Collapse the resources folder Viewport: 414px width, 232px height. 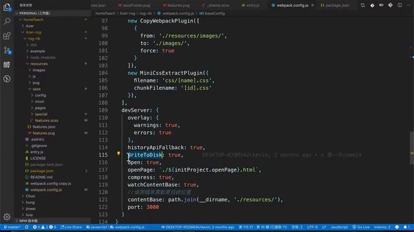39,64
